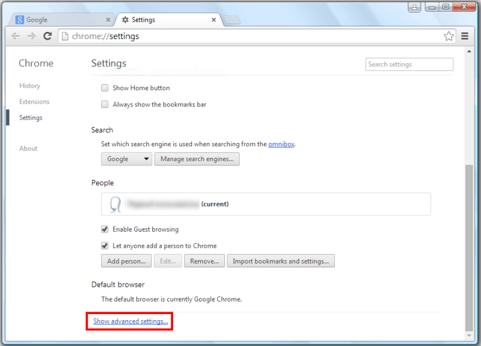Open History in the sidebar
Viewport: 481px width, 346px height.
(29, 85)
